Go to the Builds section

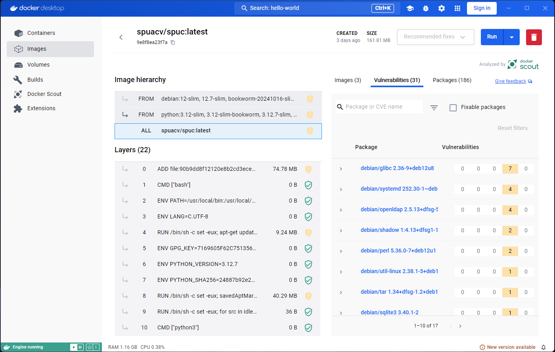(x=50, y=80)
